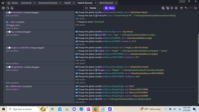Image resolution: width=199 pixels, height=112 pixels.
Task: Search in events with magnifier icon
Action: click(196, 8)
